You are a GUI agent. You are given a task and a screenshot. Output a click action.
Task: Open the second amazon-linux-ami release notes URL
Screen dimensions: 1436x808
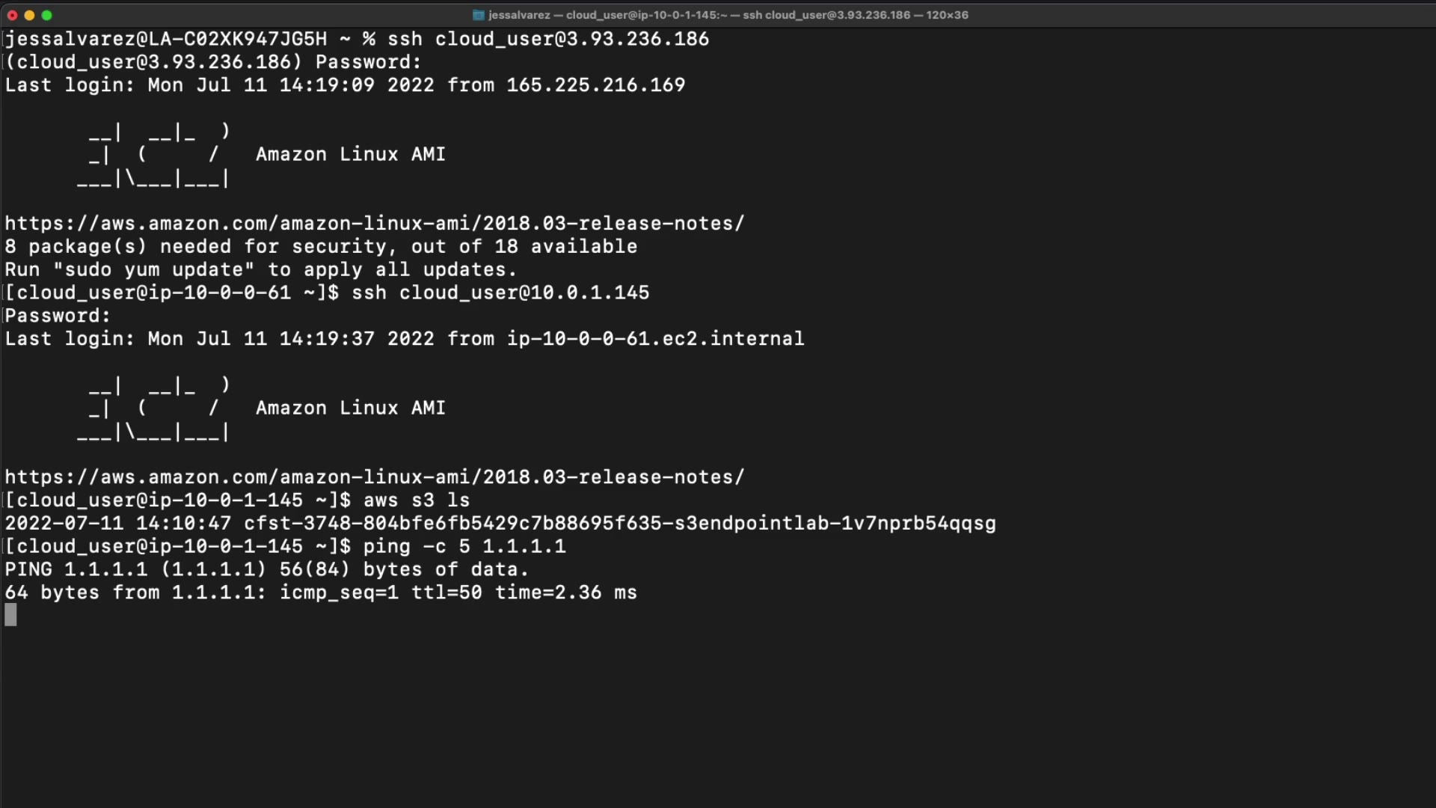pyautogui.click(x=375, y=477)
